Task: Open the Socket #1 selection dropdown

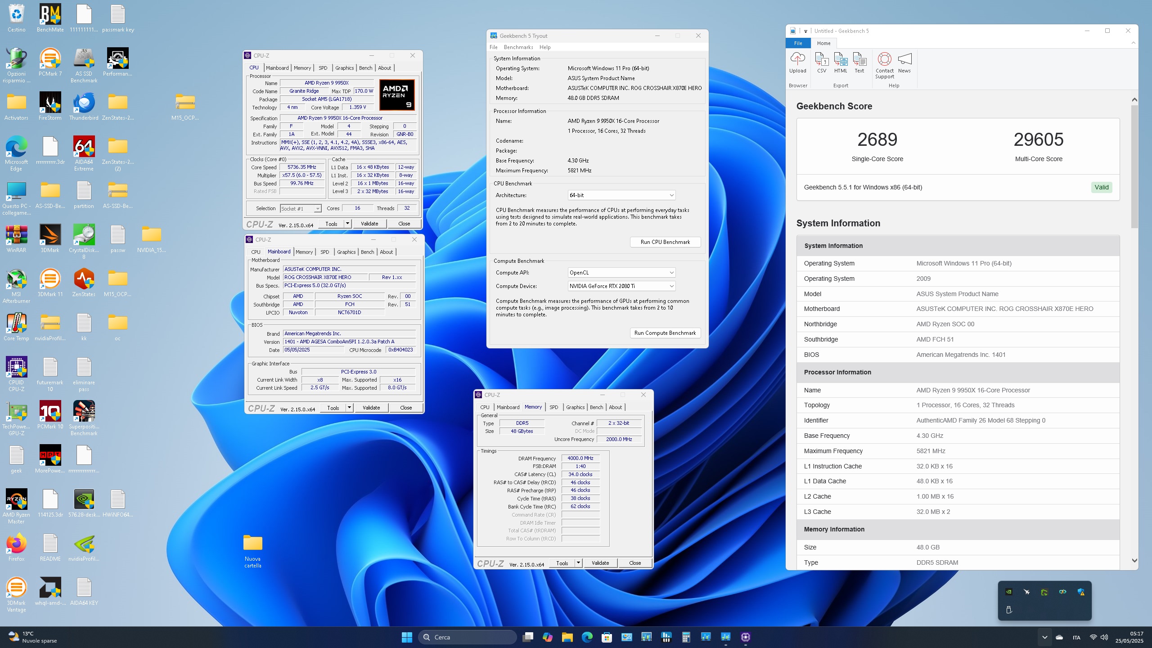Action: [x=301, y=208]
